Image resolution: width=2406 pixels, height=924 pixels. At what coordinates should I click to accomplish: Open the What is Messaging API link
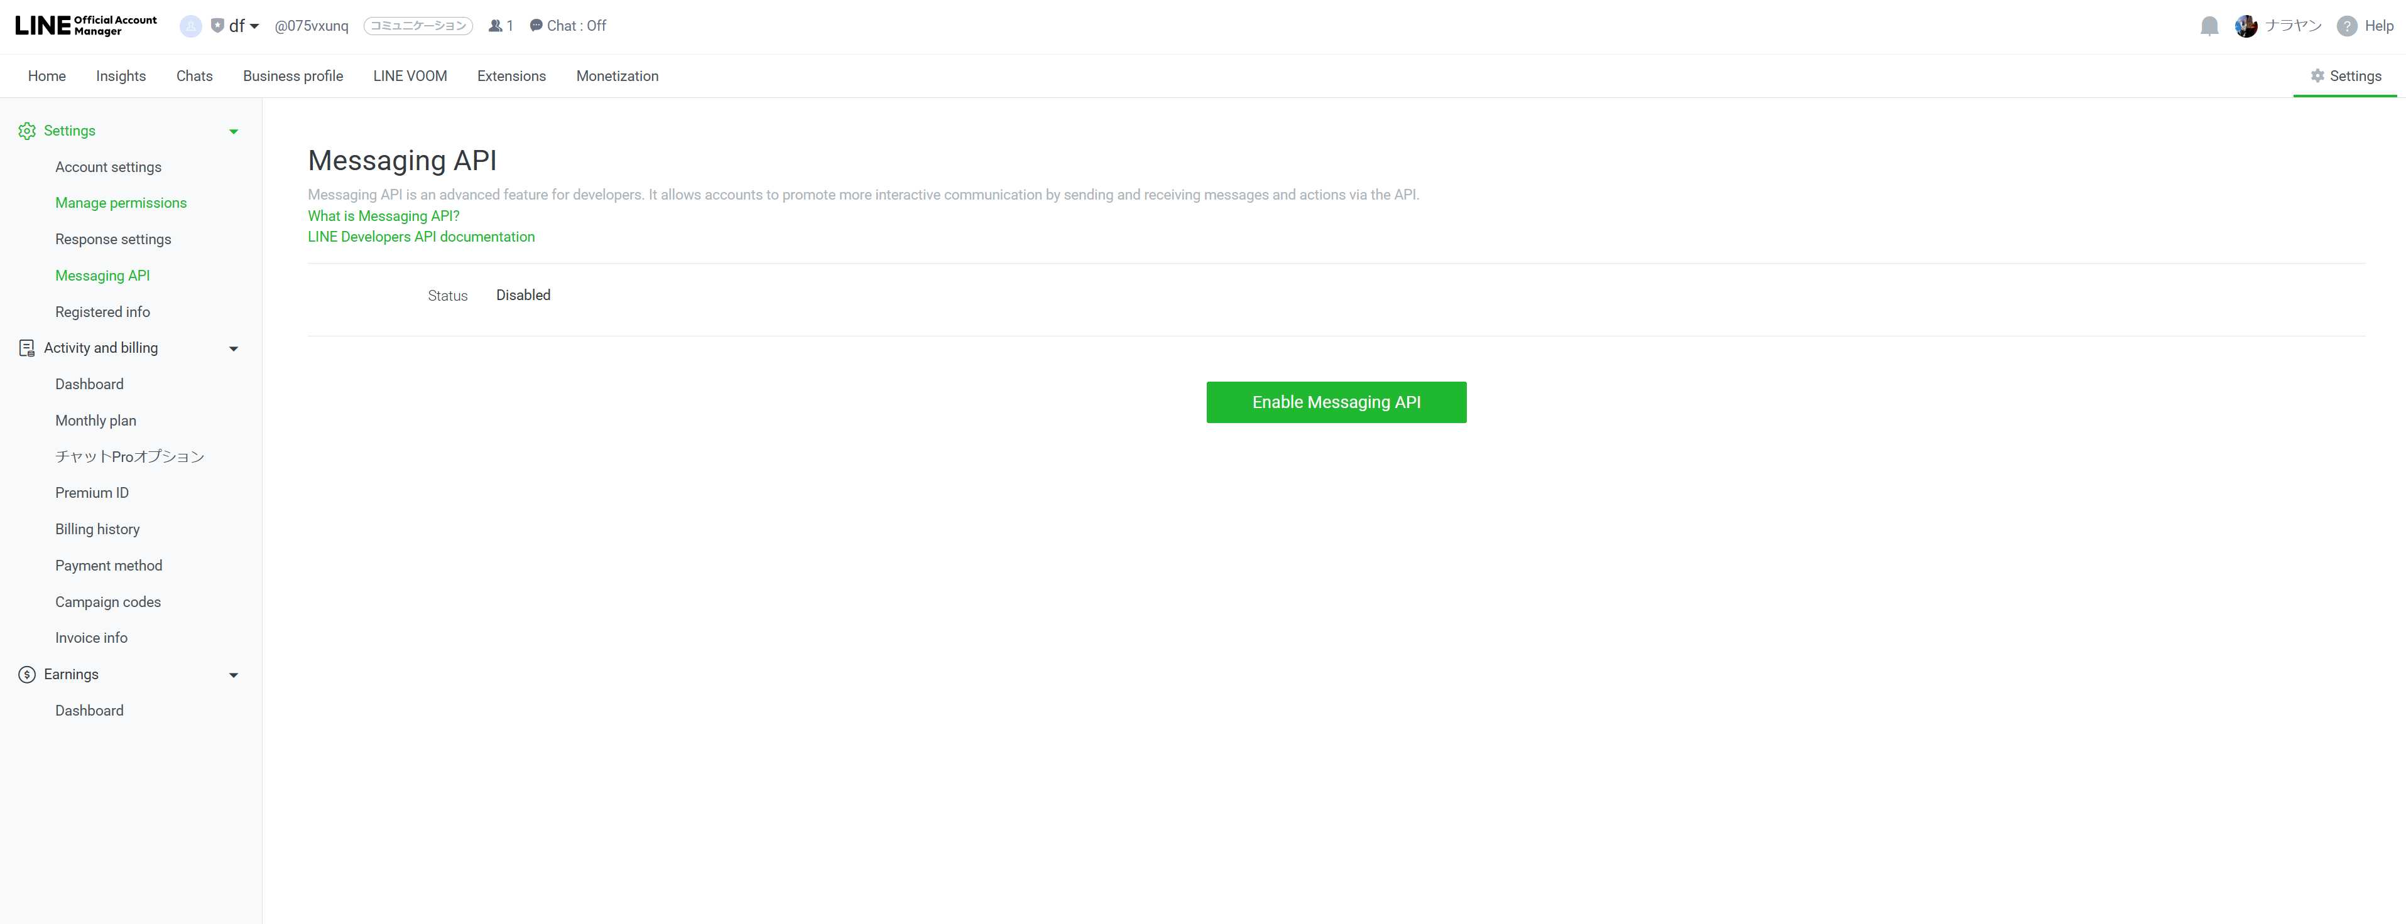(383, 215)
